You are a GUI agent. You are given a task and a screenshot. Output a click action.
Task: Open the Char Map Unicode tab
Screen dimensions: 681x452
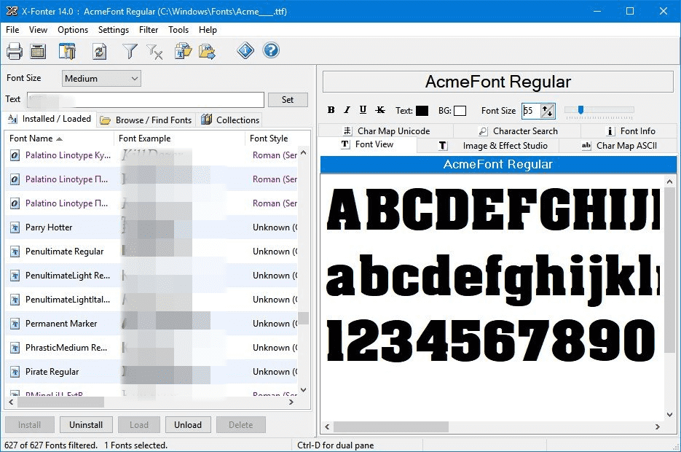click(x=387, y=130)
